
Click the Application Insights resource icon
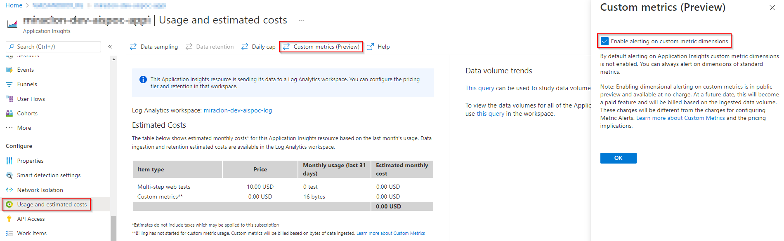tap(12, 24)
